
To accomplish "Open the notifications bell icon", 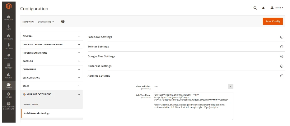I will (x=263, y=8).
